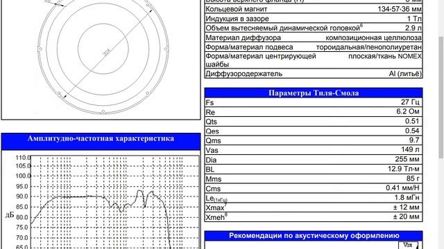The width and height of the screenshot is (444, 249).
Task: Click the 'дБ' axis unit label
Action: [x=10, y=215]
